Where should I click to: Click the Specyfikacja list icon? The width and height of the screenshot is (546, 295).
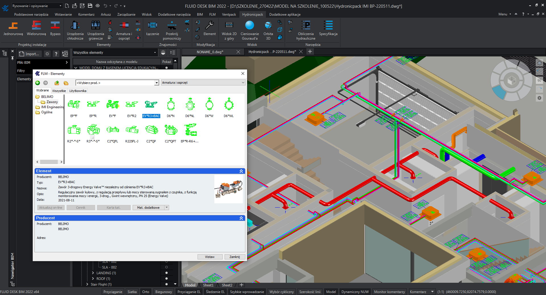tap(328, 28)
